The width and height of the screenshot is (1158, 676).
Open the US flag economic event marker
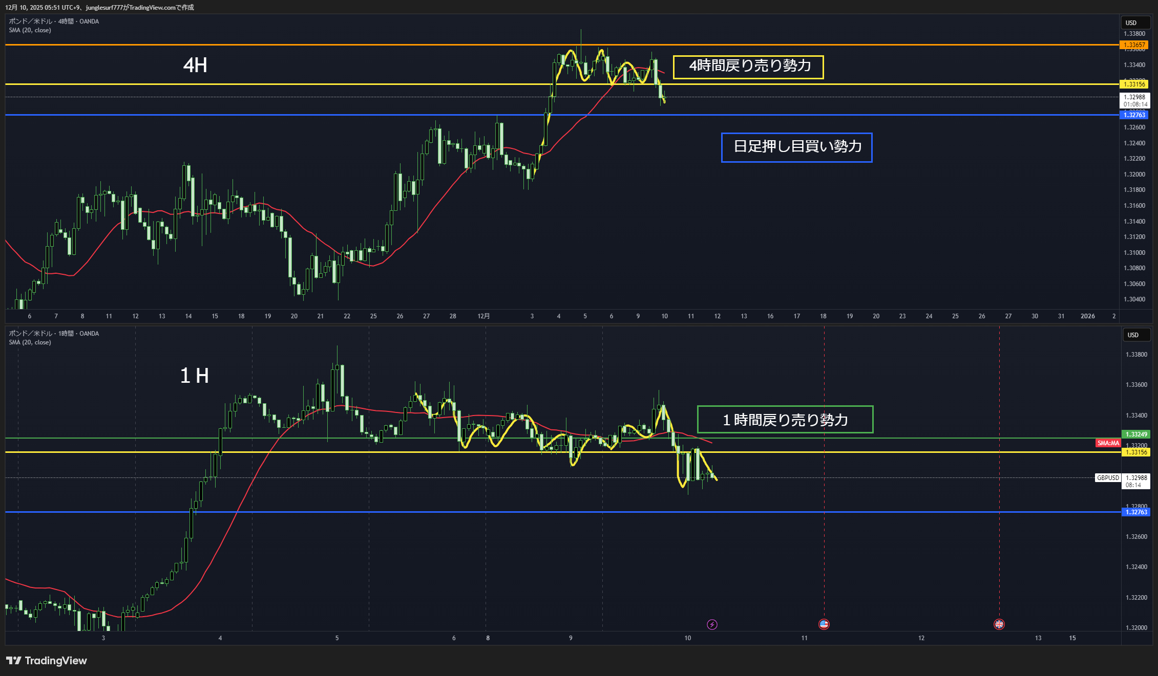pyautogui.click(x=824, y=624)
